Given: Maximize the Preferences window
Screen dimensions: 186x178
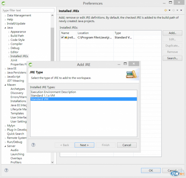Looking at the screenshot, I should (170, 2).
